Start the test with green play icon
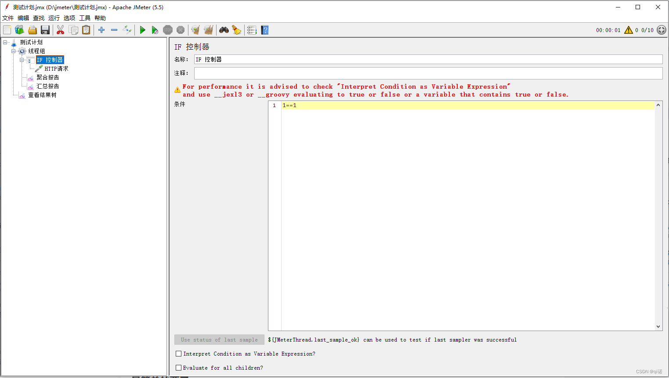Image resolution: width=669 pixels, height=378 pixels. click(142, 30)
